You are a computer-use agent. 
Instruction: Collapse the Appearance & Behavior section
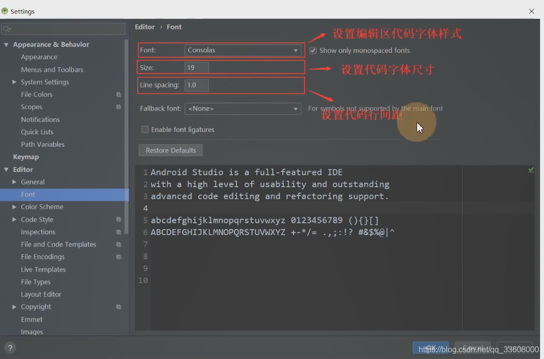tap(6, 44)
